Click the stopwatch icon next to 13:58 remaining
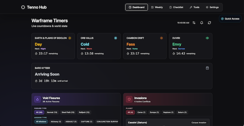 pos(82,53)
